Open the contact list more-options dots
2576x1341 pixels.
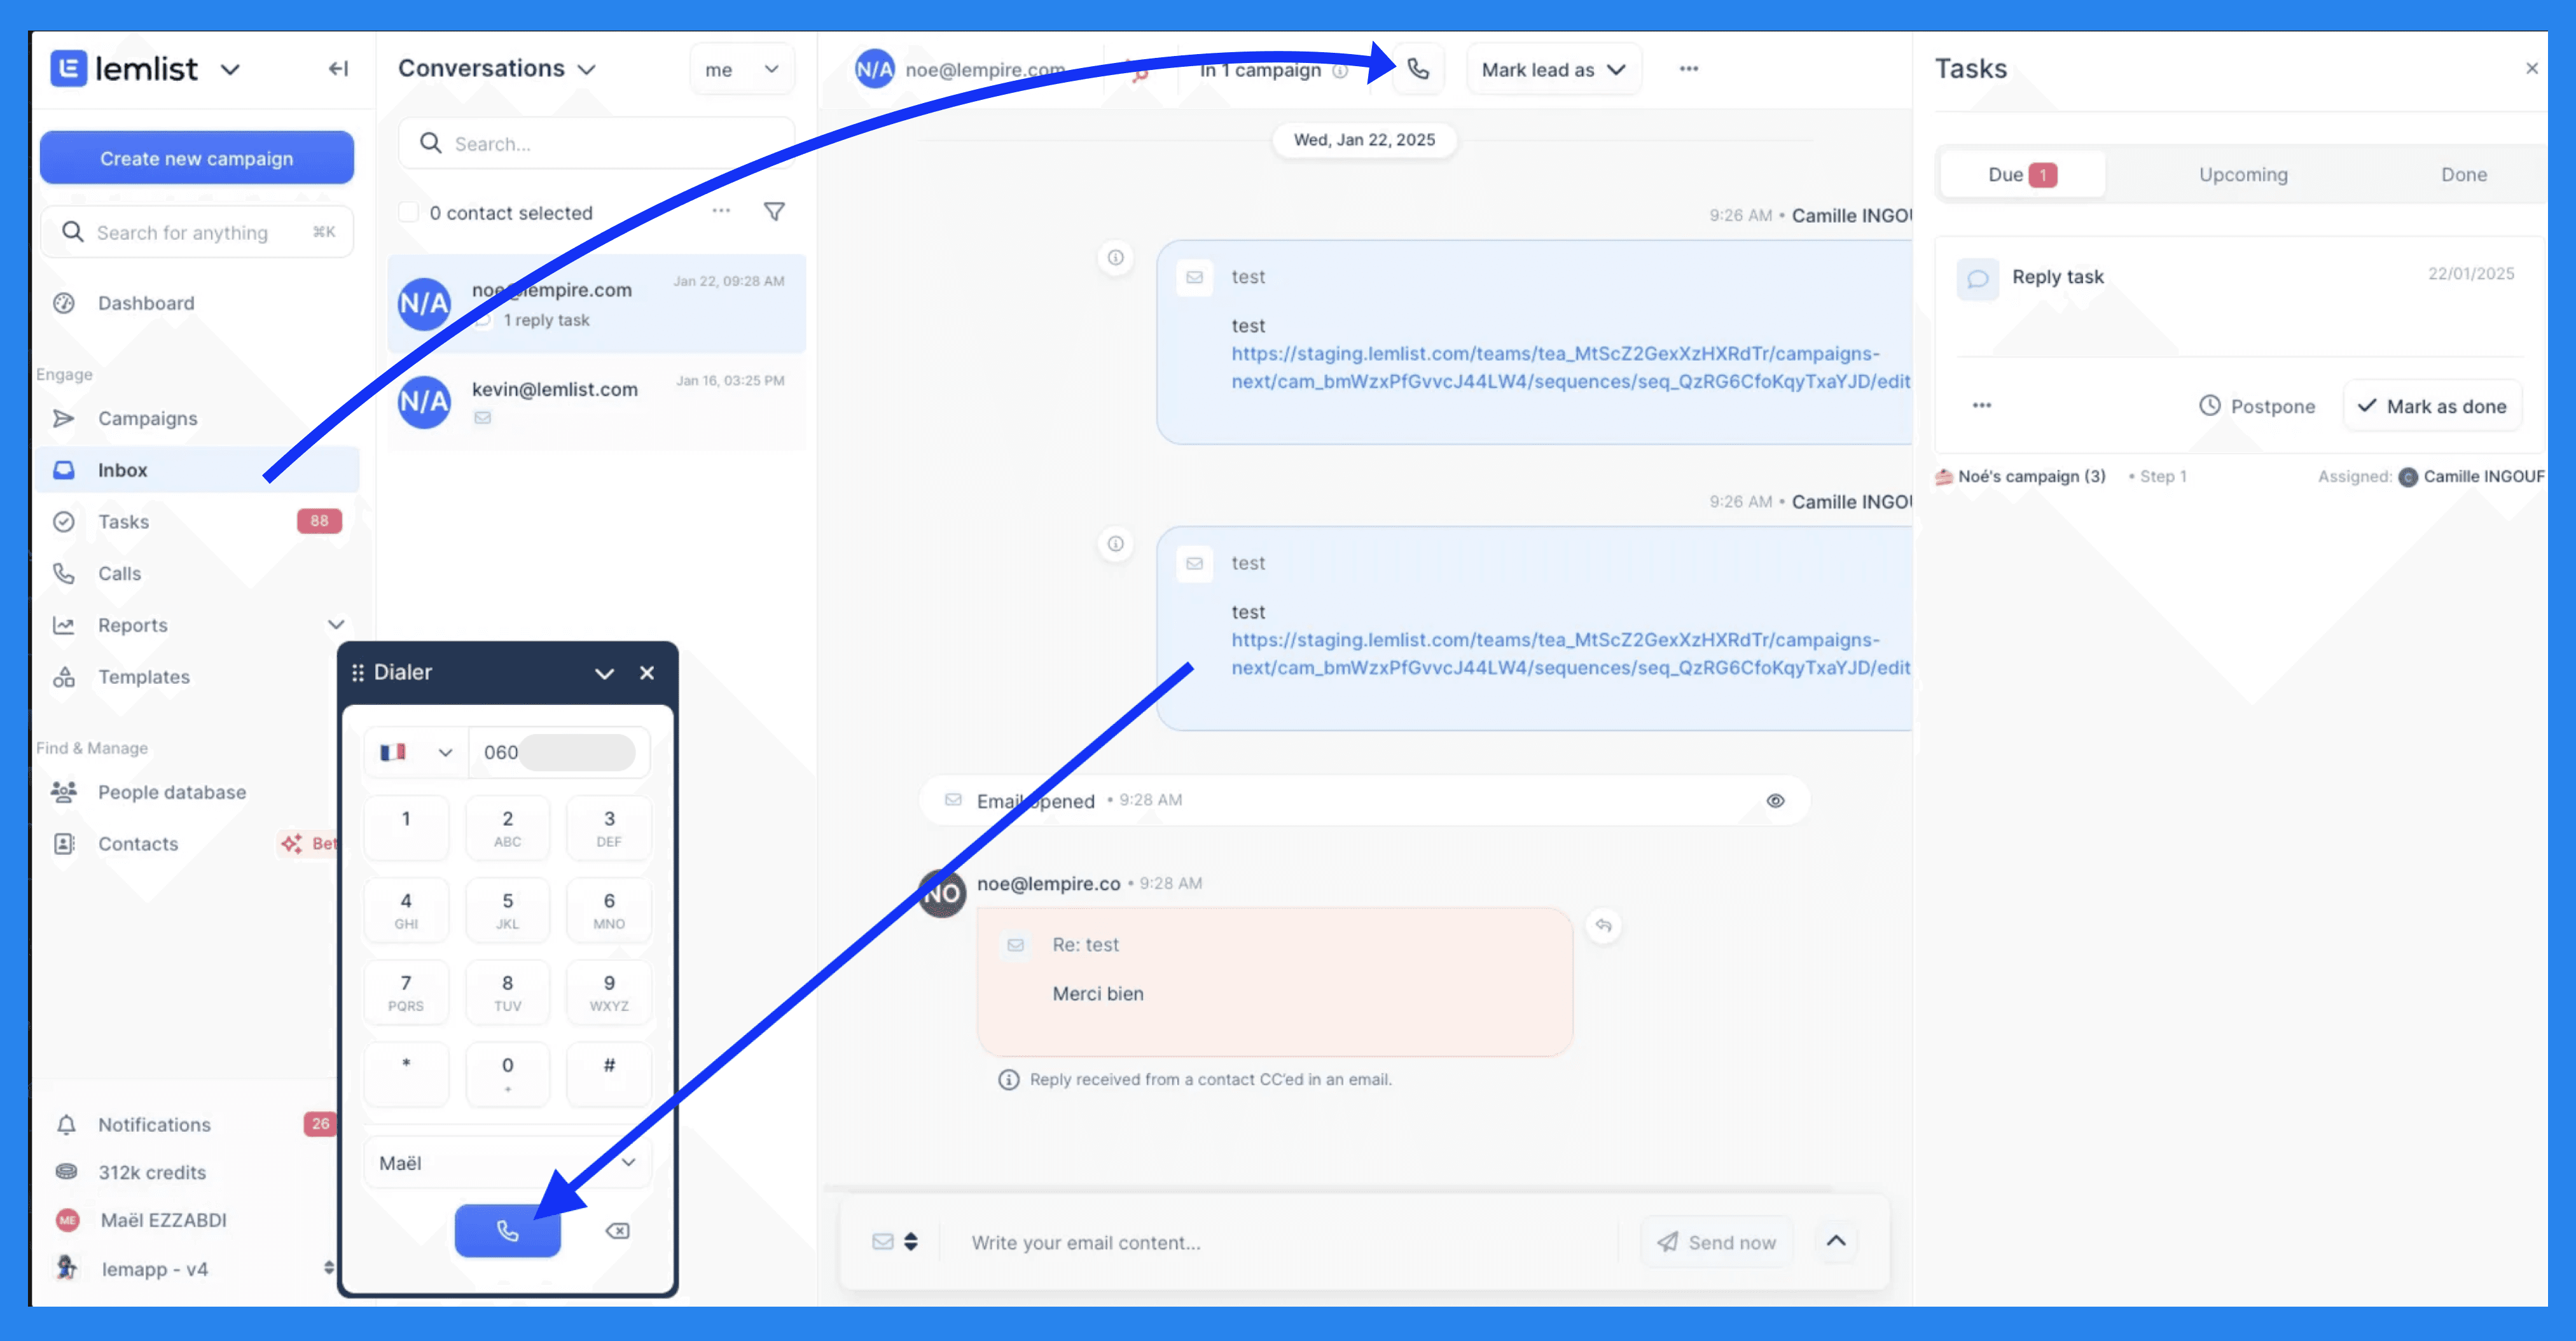[721, 211]
